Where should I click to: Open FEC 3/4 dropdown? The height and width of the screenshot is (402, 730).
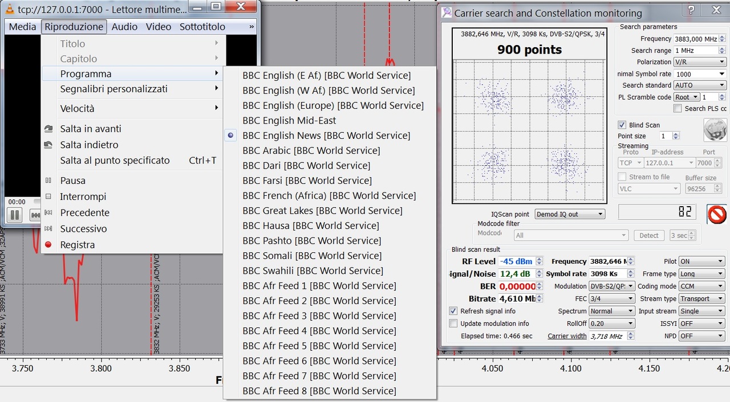pos(612,298)
